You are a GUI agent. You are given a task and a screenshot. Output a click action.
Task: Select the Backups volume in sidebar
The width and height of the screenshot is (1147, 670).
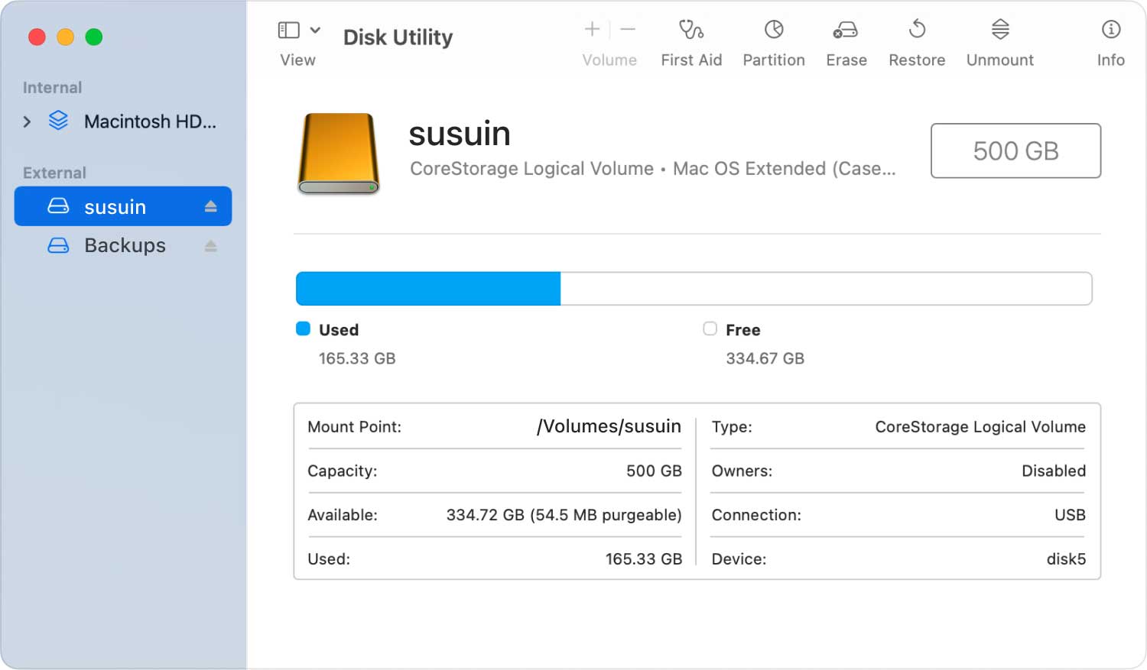coord(123,245)
